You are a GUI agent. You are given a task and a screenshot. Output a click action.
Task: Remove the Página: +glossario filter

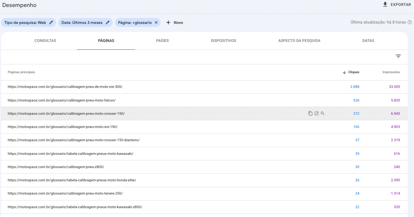(x=156, y=22)
